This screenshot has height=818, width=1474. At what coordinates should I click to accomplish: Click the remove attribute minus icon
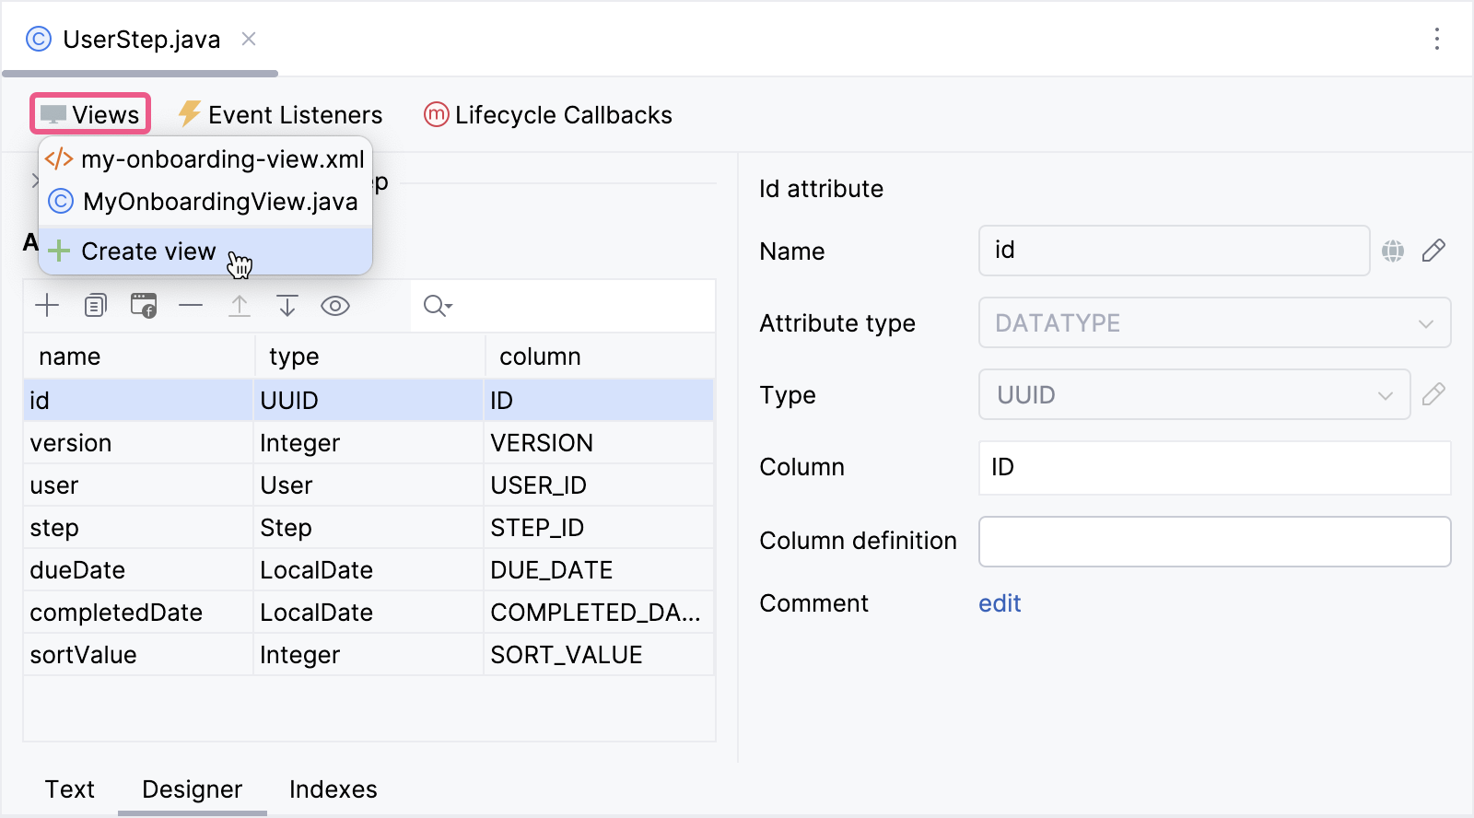191,306
